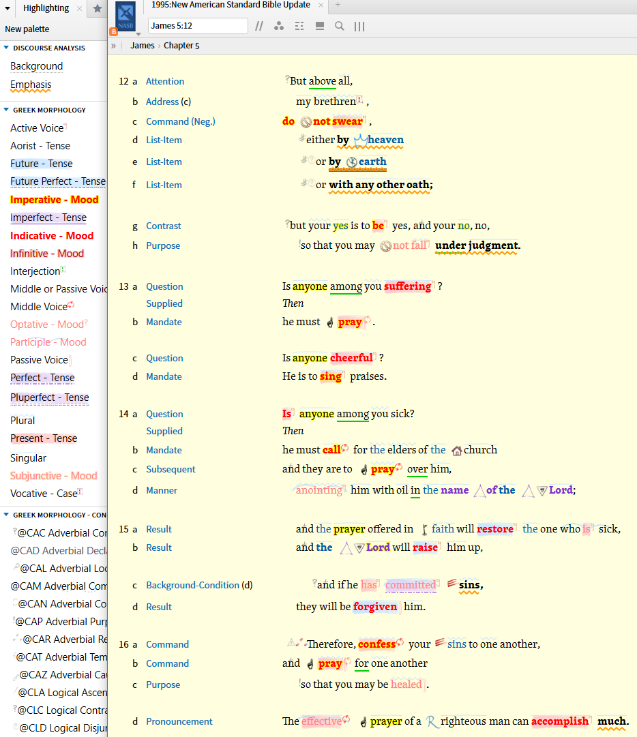This screenshot has height=737, width=637.
Task: Click the red slash icon before 'sins to one another'
Action: pyautogui.click(x=439, y=642)
